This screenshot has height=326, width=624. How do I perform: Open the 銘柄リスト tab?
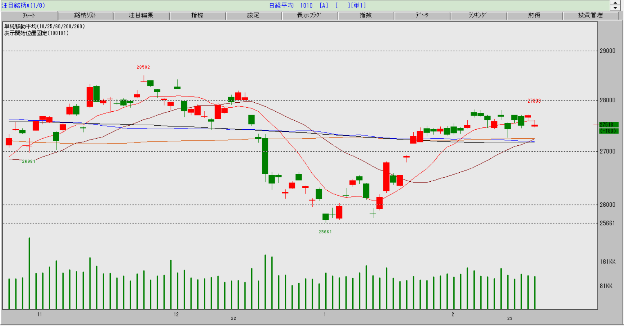tap(85, 15)
